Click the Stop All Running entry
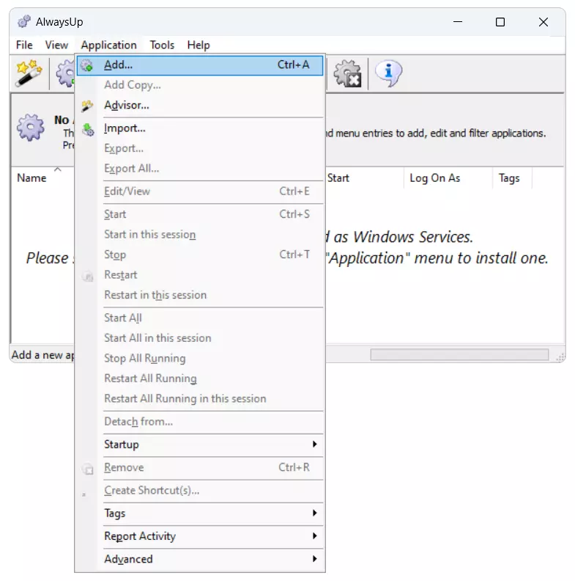The height and width of the screenshot is (581, 575). tap(200, 358)
